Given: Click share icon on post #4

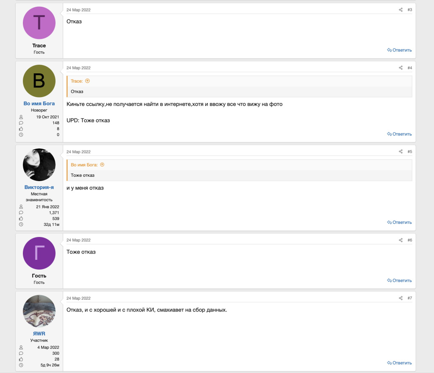Looking at the screenshot, I should point(400,68).
